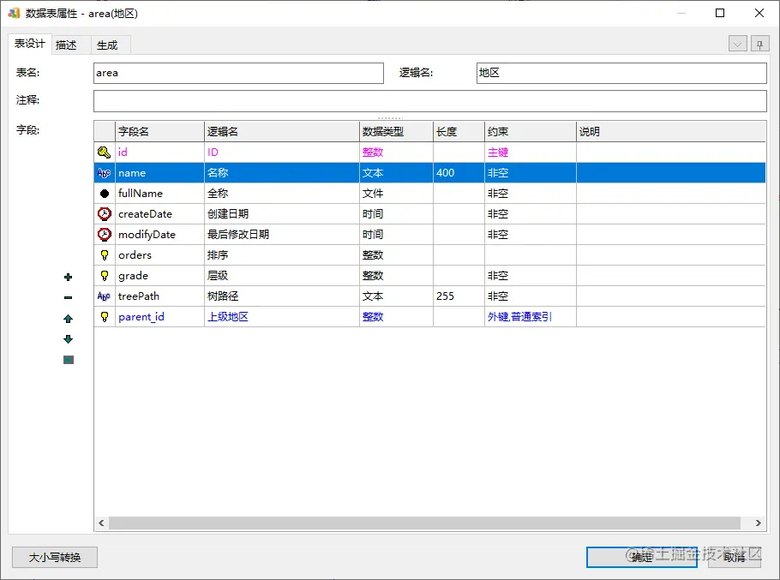The width and height of the screenshot is (780, 580).
Task: Move field down with green down arrow
Action: click(69, 339)
